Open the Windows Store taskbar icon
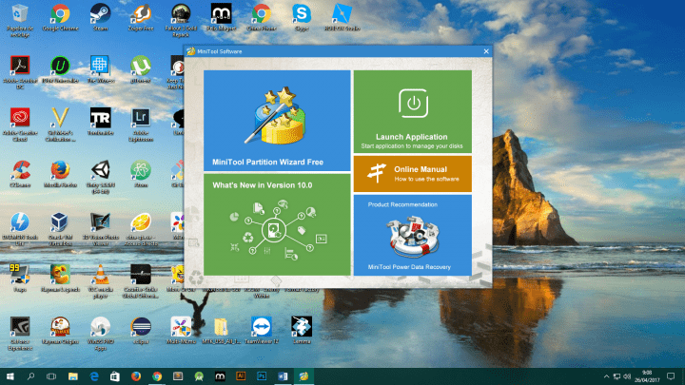Image resolution: width=685 pixels, height=385 pixels. coord(115,376)
